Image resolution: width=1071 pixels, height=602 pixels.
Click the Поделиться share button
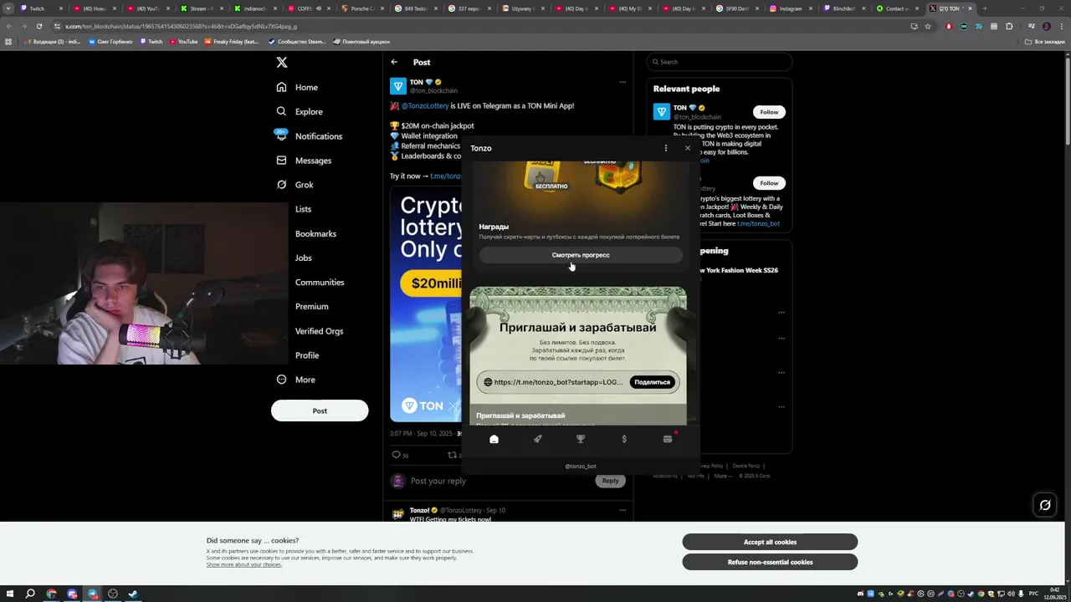652,382
